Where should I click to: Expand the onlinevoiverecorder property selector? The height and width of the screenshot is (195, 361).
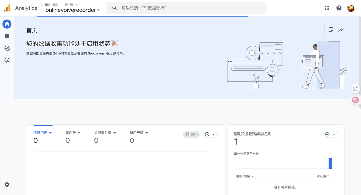pyautogui.click(x=72, y=10)
